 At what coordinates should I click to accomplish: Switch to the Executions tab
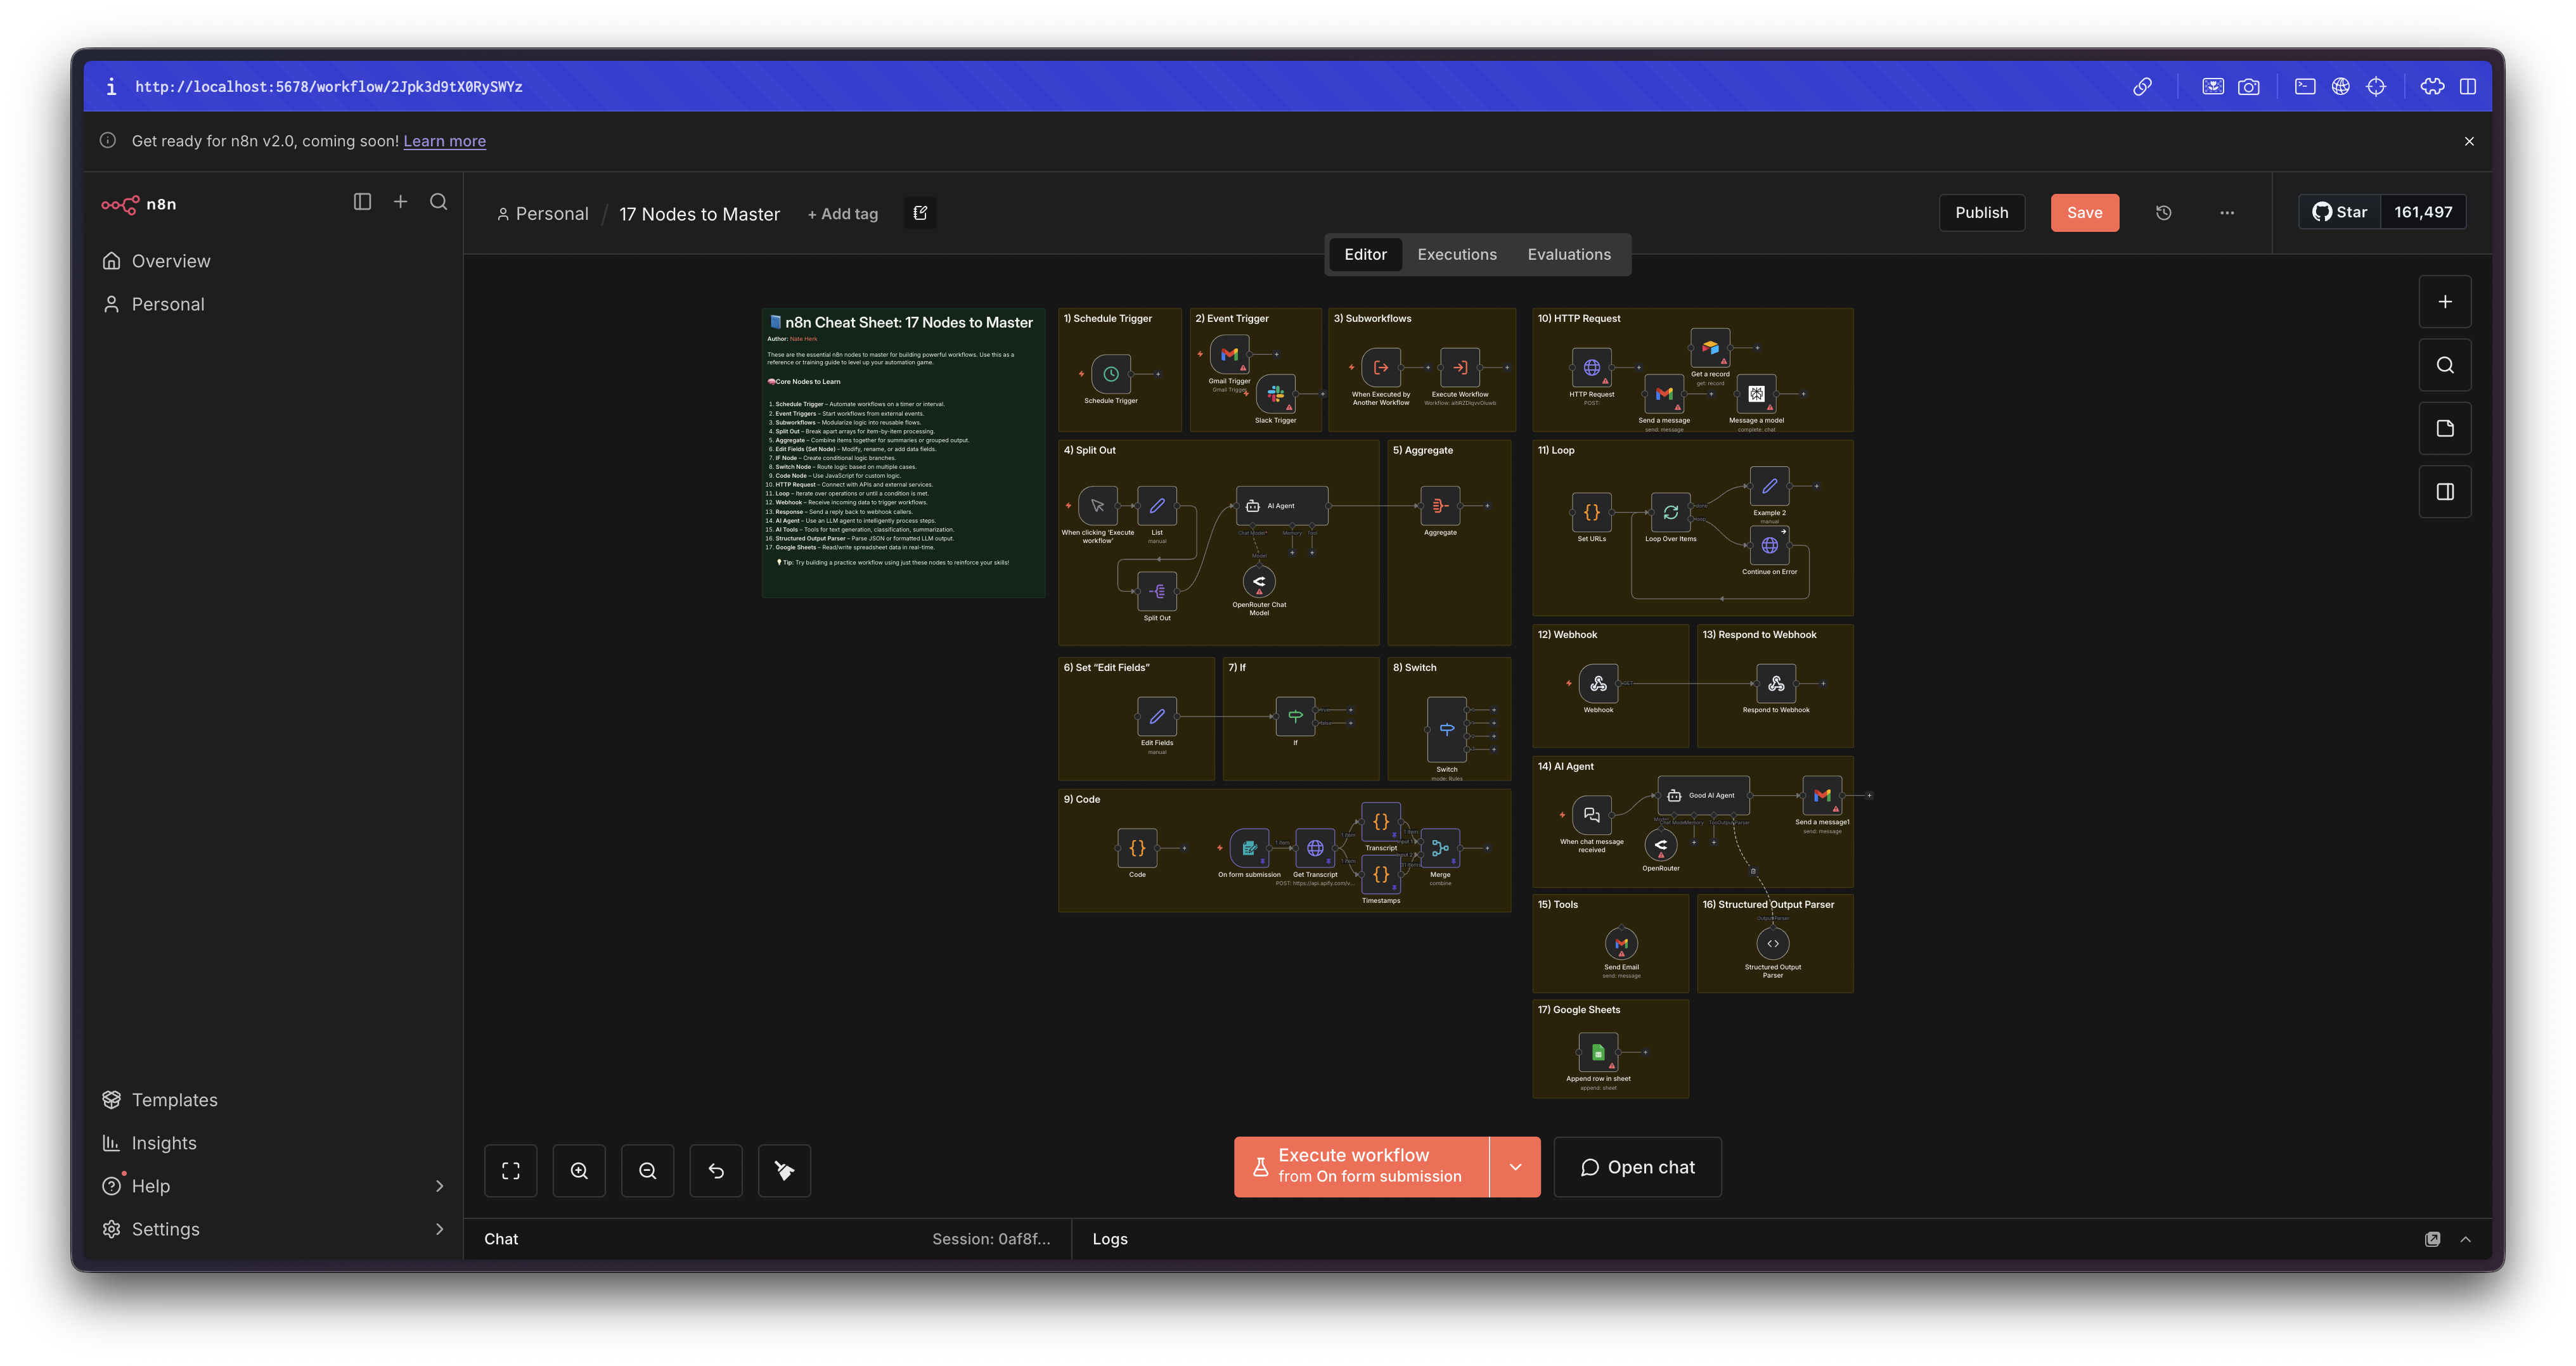click(1456, 255)
